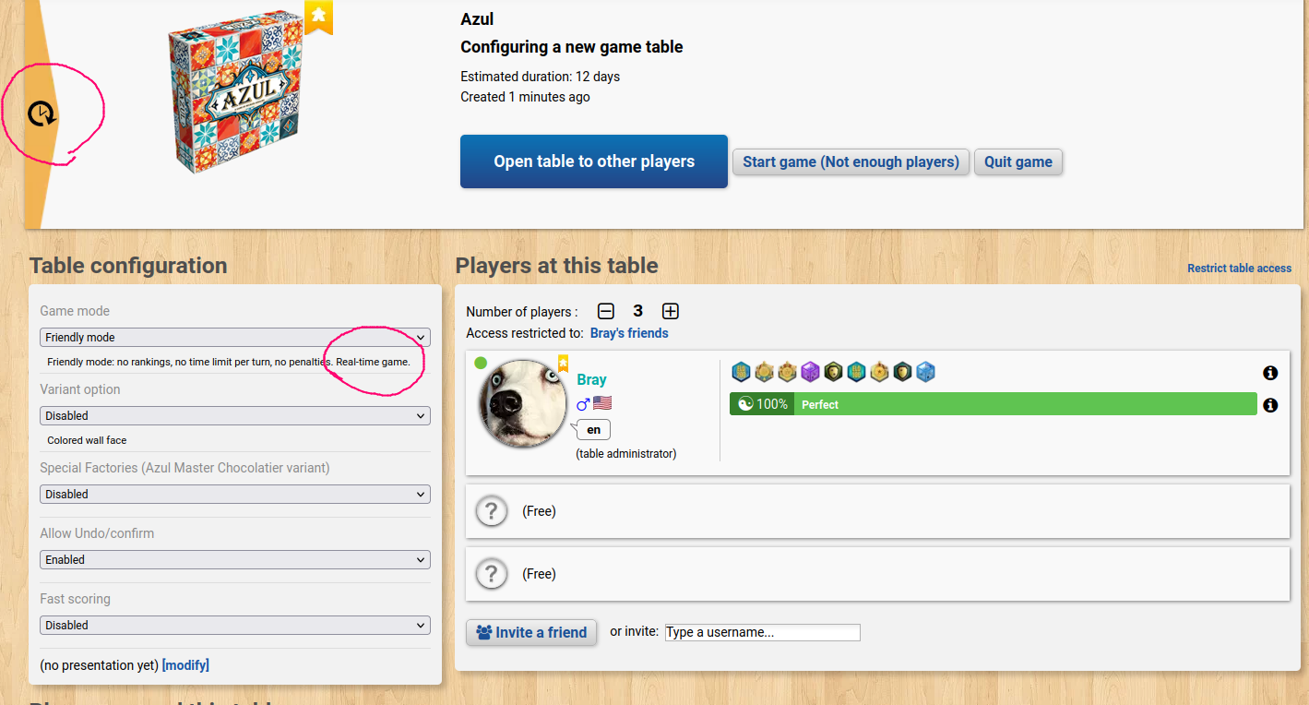
Task: Open the Restrict table access link
Action: coord(1239,269)
